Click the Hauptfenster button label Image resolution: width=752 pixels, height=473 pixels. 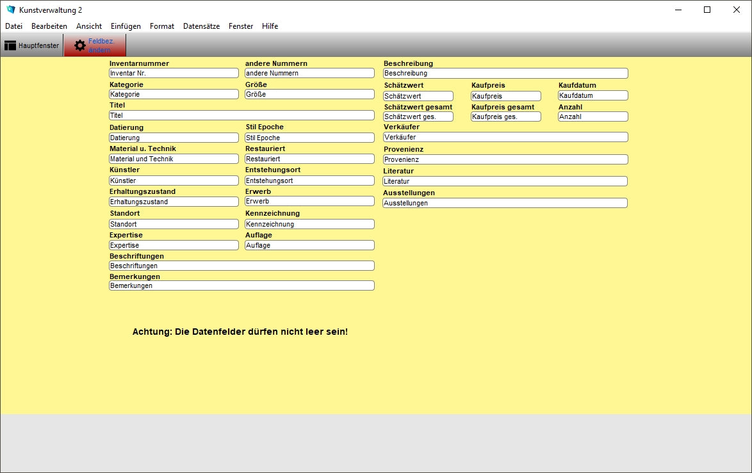tap(38, 45)
